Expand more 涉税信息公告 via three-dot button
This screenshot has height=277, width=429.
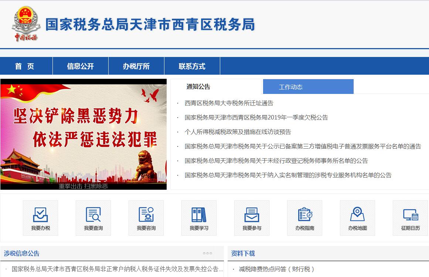click(207, 253)
